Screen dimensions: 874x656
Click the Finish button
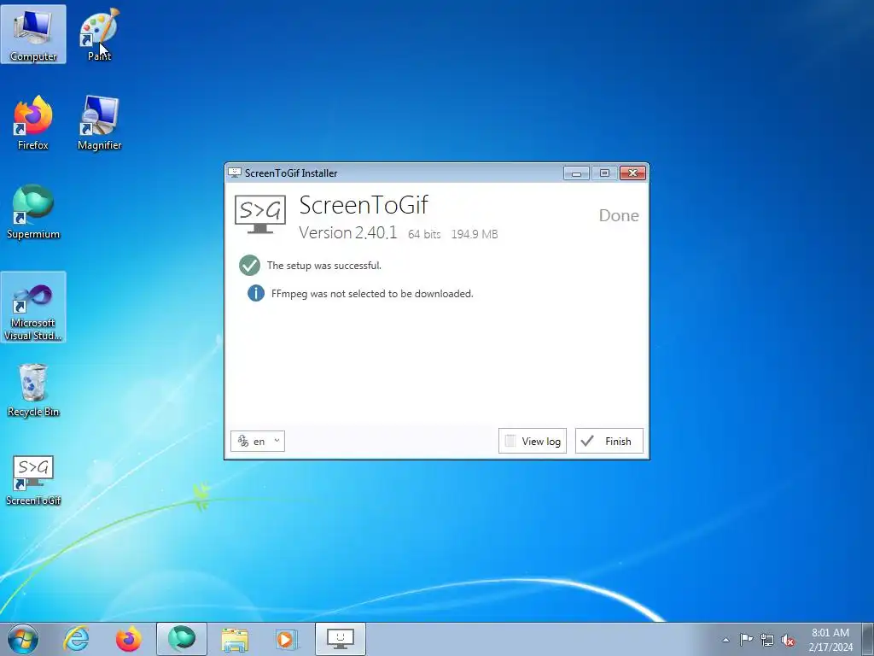pyautogui.click(x=609, y=442)
